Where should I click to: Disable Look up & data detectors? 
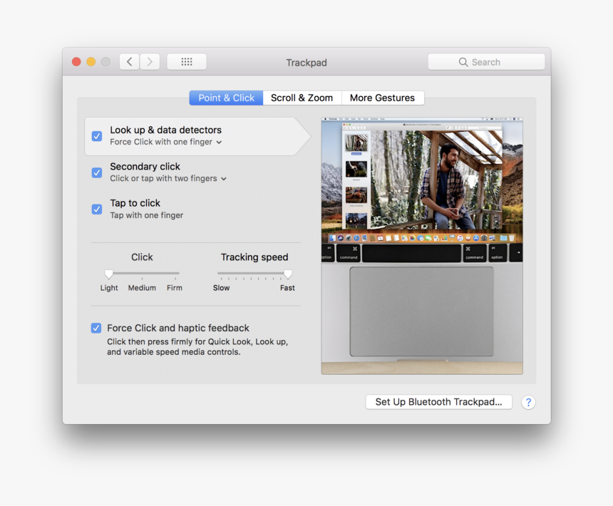[96, 136]
